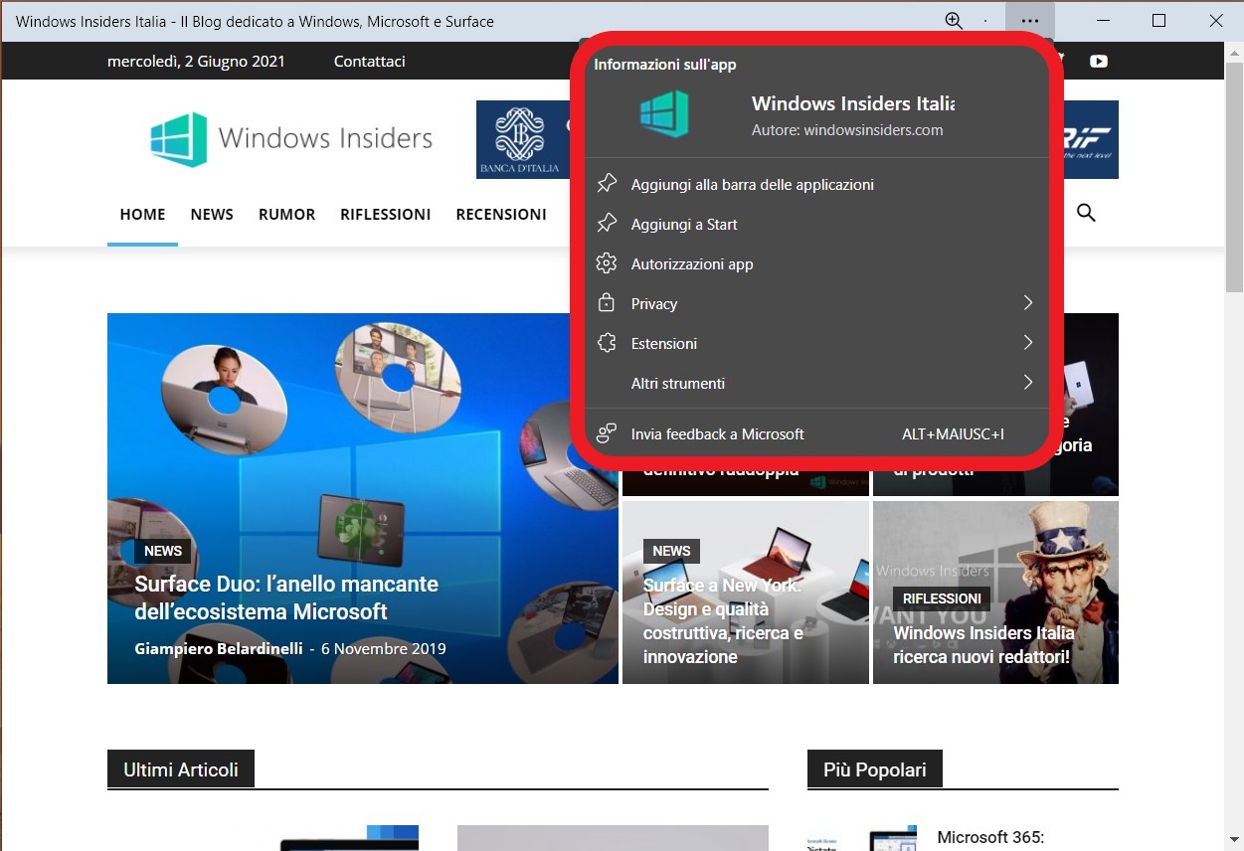Viewport: 1244px width, 851px height.
Task: Click the Ultimi Articoli section heading
Action: (x=181, y=769)
